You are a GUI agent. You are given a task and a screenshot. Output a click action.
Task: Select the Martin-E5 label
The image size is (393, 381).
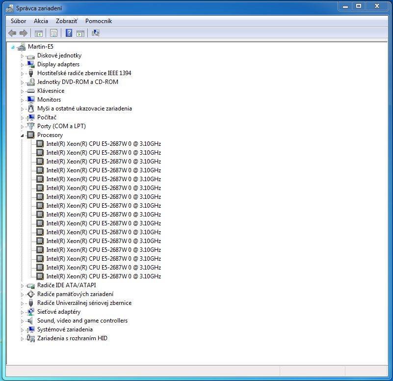pos(41,47)
